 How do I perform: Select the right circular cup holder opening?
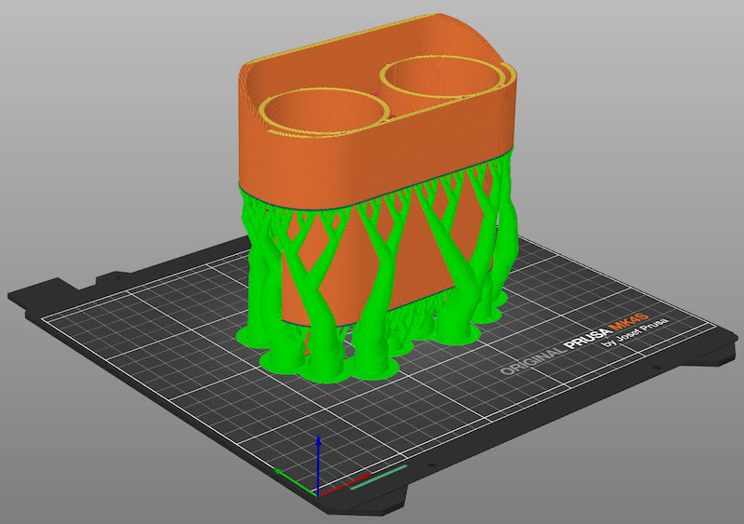pos(442,81)
